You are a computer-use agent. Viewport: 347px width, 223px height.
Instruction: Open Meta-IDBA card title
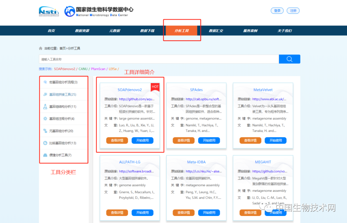[x=196, y=162]
